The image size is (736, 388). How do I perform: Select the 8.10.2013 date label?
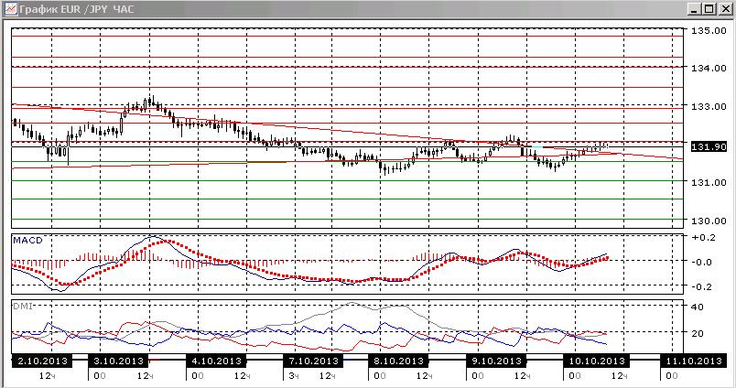pos(399,361)
